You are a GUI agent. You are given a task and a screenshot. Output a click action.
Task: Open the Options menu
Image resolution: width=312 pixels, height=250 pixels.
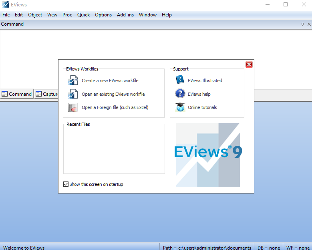[103, 15]
